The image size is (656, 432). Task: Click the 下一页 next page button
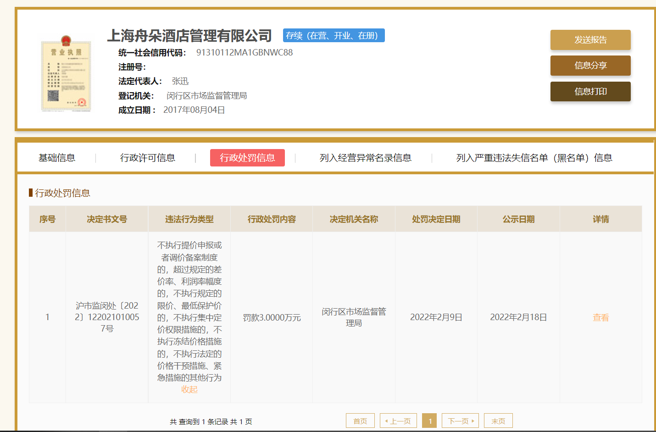(x=460, y=421)
